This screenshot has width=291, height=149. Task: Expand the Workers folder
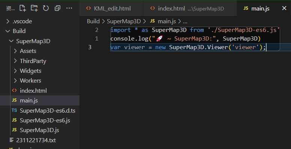[40, 81]
